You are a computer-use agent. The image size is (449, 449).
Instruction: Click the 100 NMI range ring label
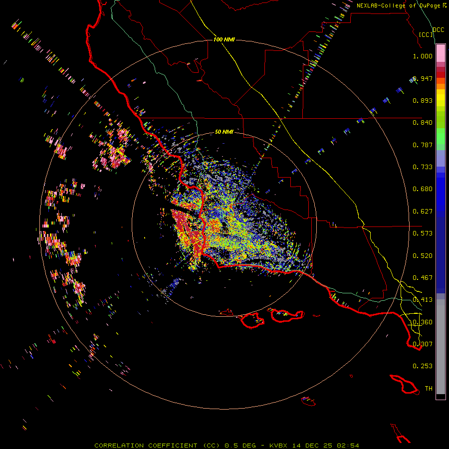[224, 39]
